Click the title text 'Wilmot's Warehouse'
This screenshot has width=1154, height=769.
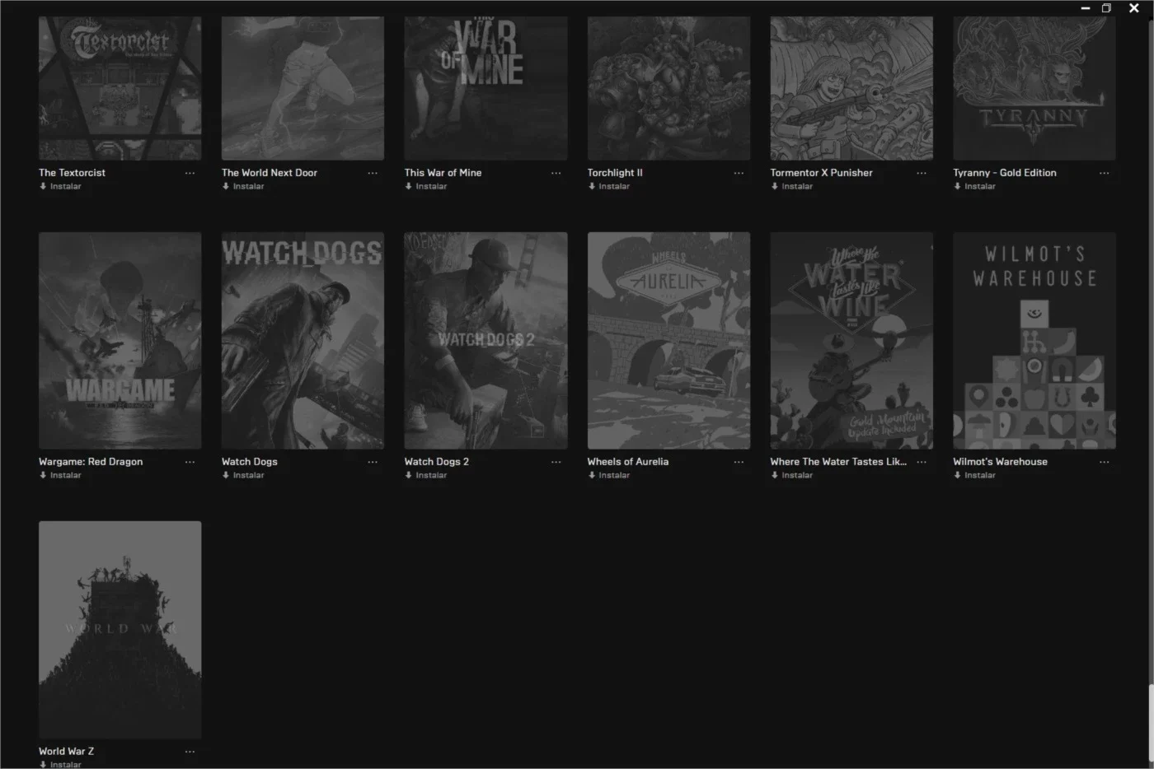pyautogui.click(x=1001, y=462)
